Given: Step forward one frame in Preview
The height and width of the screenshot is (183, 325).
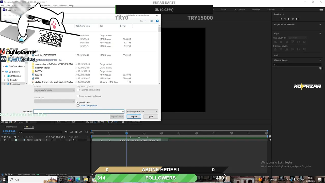Looking at the screenshot, I should pyautogui.click(x=293, y=19).
